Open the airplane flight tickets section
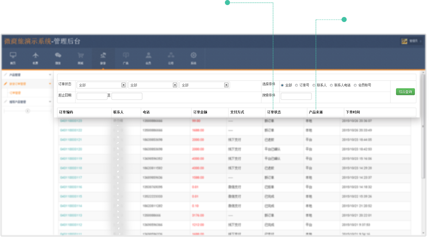 click(x=35, y=57)
